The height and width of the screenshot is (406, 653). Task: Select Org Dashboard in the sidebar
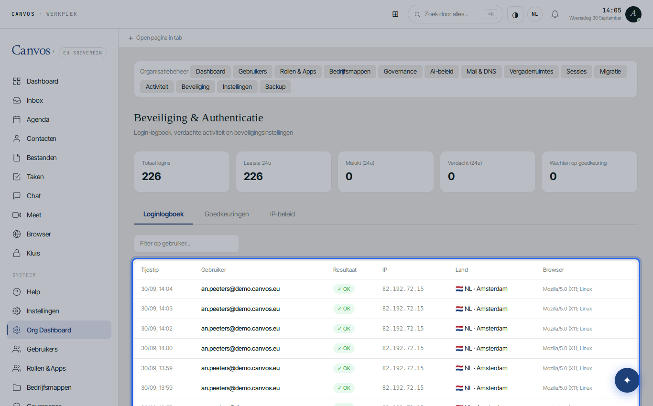click(x=59, y=330)
